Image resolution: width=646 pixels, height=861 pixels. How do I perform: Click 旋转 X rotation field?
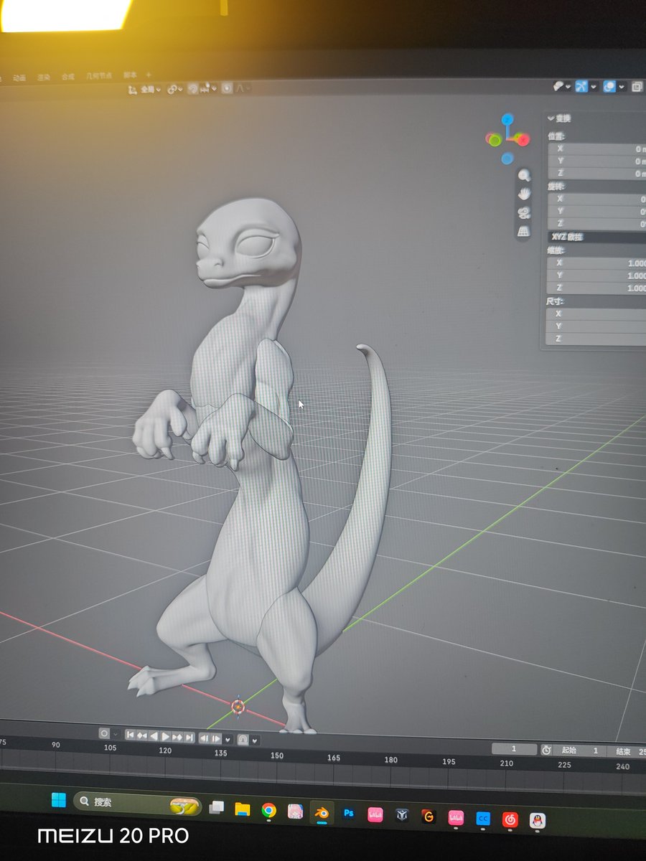coord(597,199)
